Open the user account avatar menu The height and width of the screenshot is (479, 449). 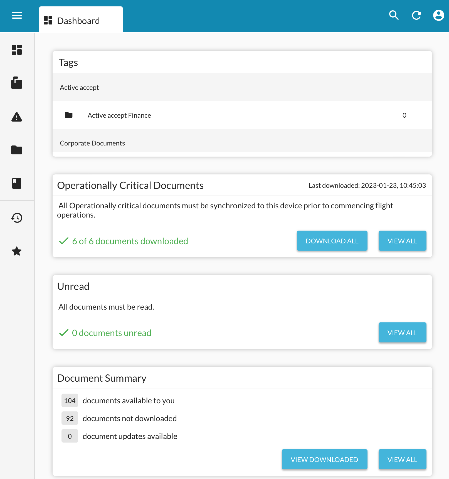[x=438, y=16]
